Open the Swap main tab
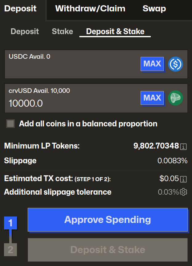 (154, 9)
